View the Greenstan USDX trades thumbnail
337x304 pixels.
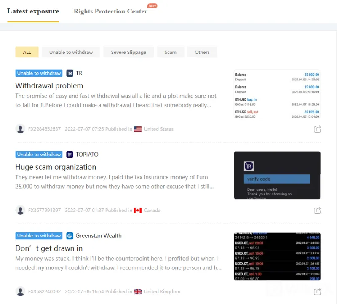coord(277,256)
